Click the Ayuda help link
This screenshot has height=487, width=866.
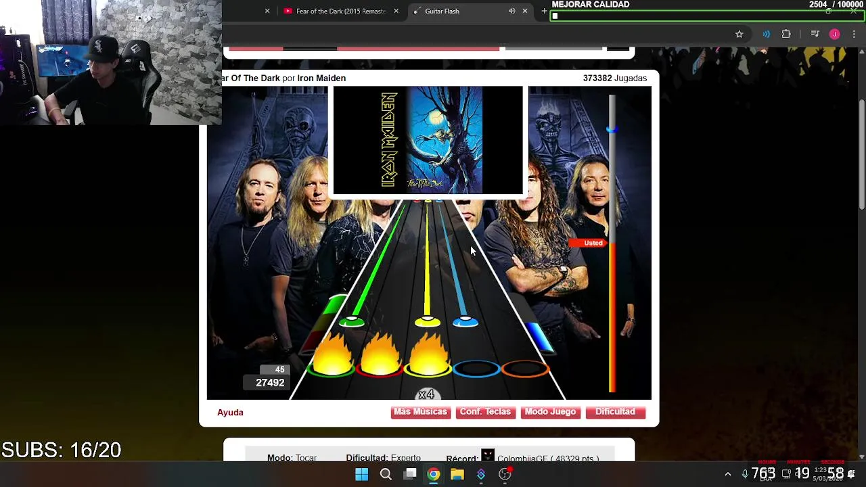click(x=230, y=412)
